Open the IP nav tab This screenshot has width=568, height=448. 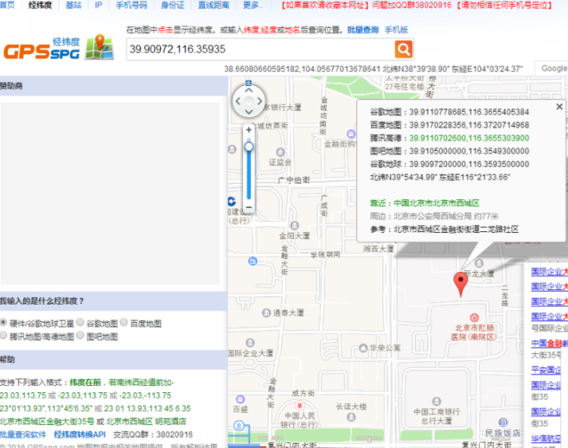click(x=99, y=5)
